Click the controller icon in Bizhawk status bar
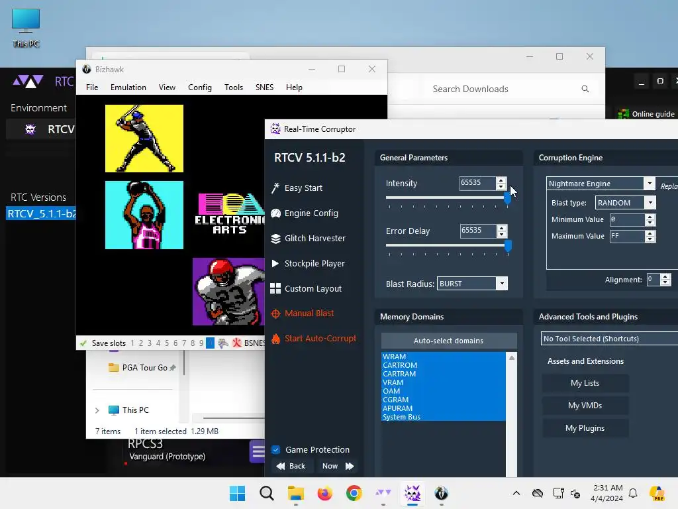The height and width of the screenshot is (509, 678). pyautogui.click(x=223, y=343)
